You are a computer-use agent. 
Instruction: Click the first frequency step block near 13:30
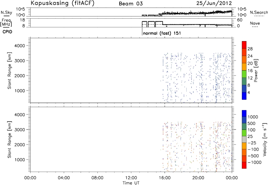[144, 24]
